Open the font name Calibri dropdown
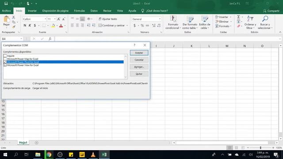Image resolution: width=283 pixels, height=159 pixels. 45,19
